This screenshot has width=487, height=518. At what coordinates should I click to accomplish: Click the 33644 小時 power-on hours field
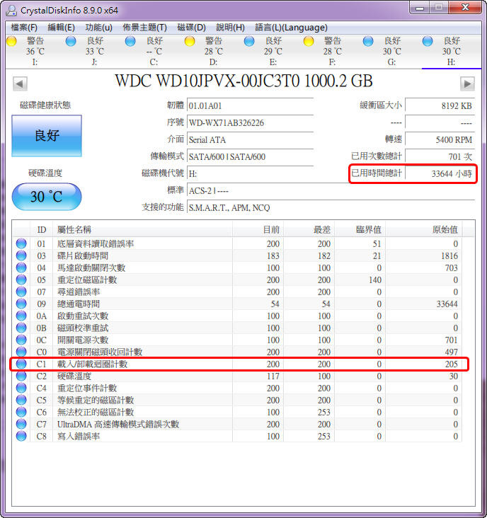point(440,173)
